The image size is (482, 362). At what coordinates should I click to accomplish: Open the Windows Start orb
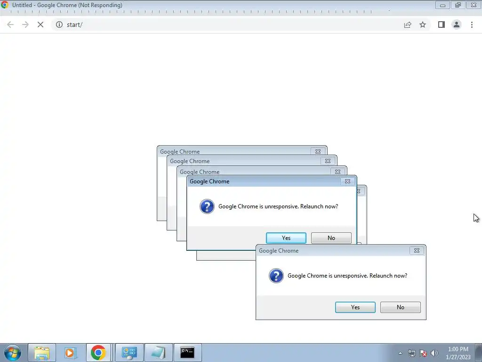coord(12,353)
